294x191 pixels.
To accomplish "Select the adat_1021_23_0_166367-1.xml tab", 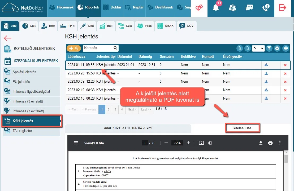I will pyautogui.click(x=128, y=128).
